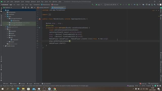The height and width of the screenshot is (91, 162).
Task: Open the user account icon at top right
Action: [160, 5]
